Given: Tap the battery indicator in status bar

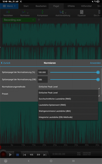Looking at the screenshot, I should (x=98, y=1).
